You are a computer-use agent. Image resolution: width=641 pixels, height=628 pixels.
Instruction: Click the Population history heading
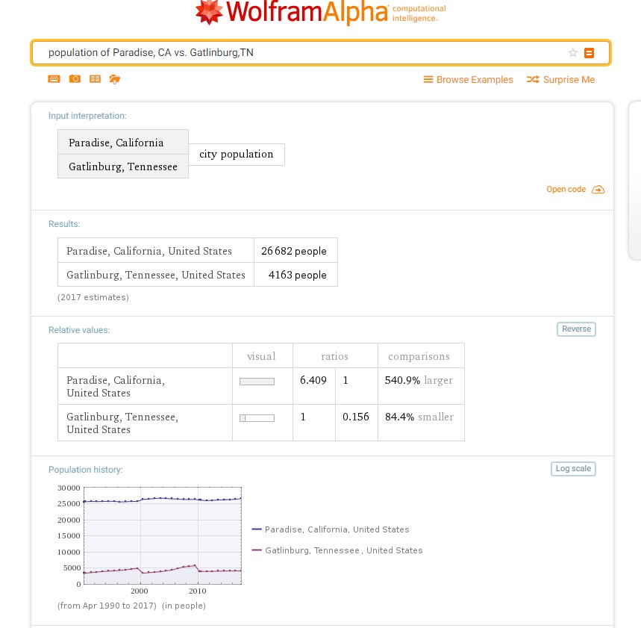pyautogui.click(x=85, y=470)
